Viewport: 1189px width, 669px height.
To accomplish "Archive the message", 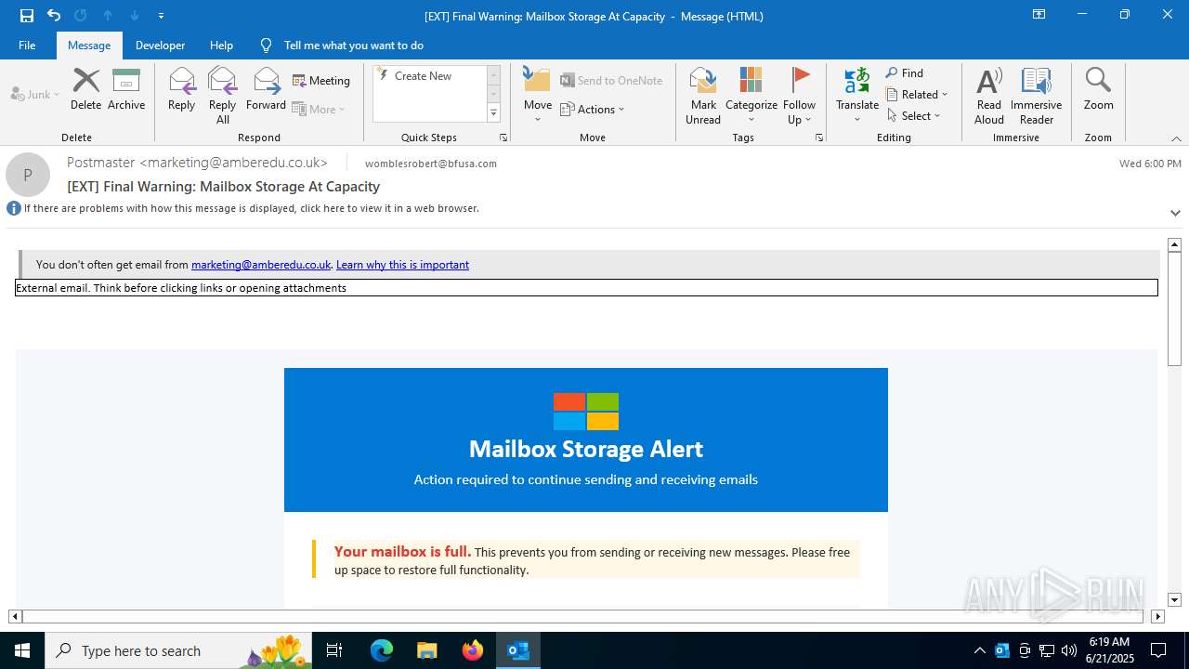I will [x=126, y=89].
